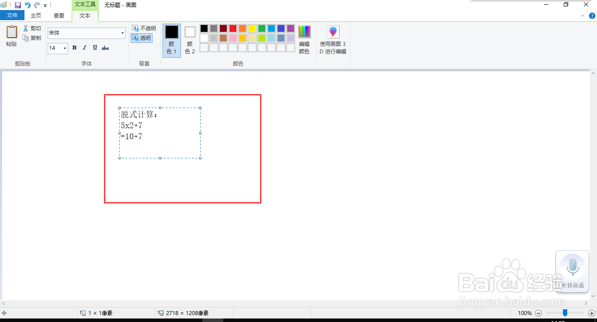Open Edit with Paint 3D

click(x=333, y=40)
